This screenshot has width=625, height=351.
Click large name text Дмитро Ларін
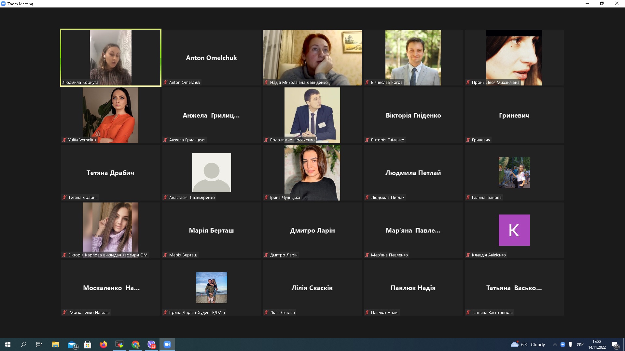312,230
